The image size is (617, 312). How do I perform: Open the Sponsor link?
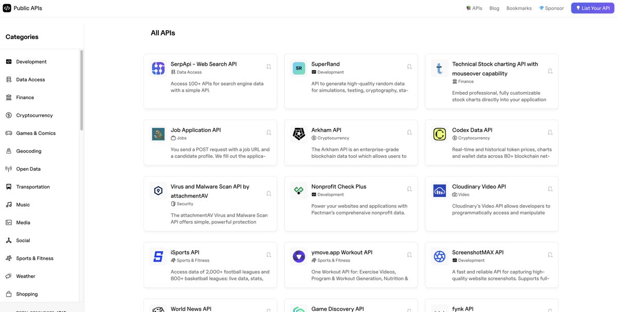[551, 8]
